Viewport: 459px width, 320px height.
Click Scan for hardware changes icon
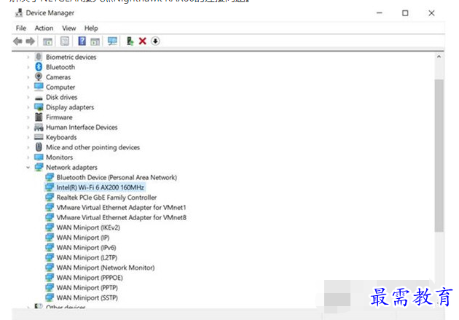click(112, 41)
